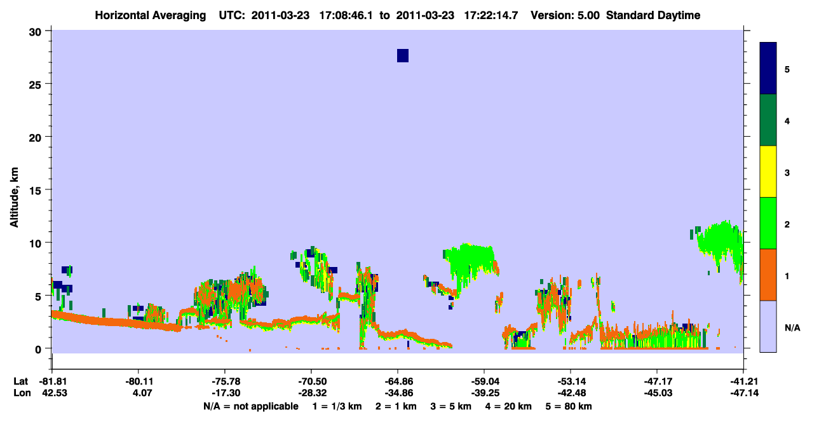The image size is (826, 424).
Task: Click the longitude value '-42.48'
Action: point(571,393)
